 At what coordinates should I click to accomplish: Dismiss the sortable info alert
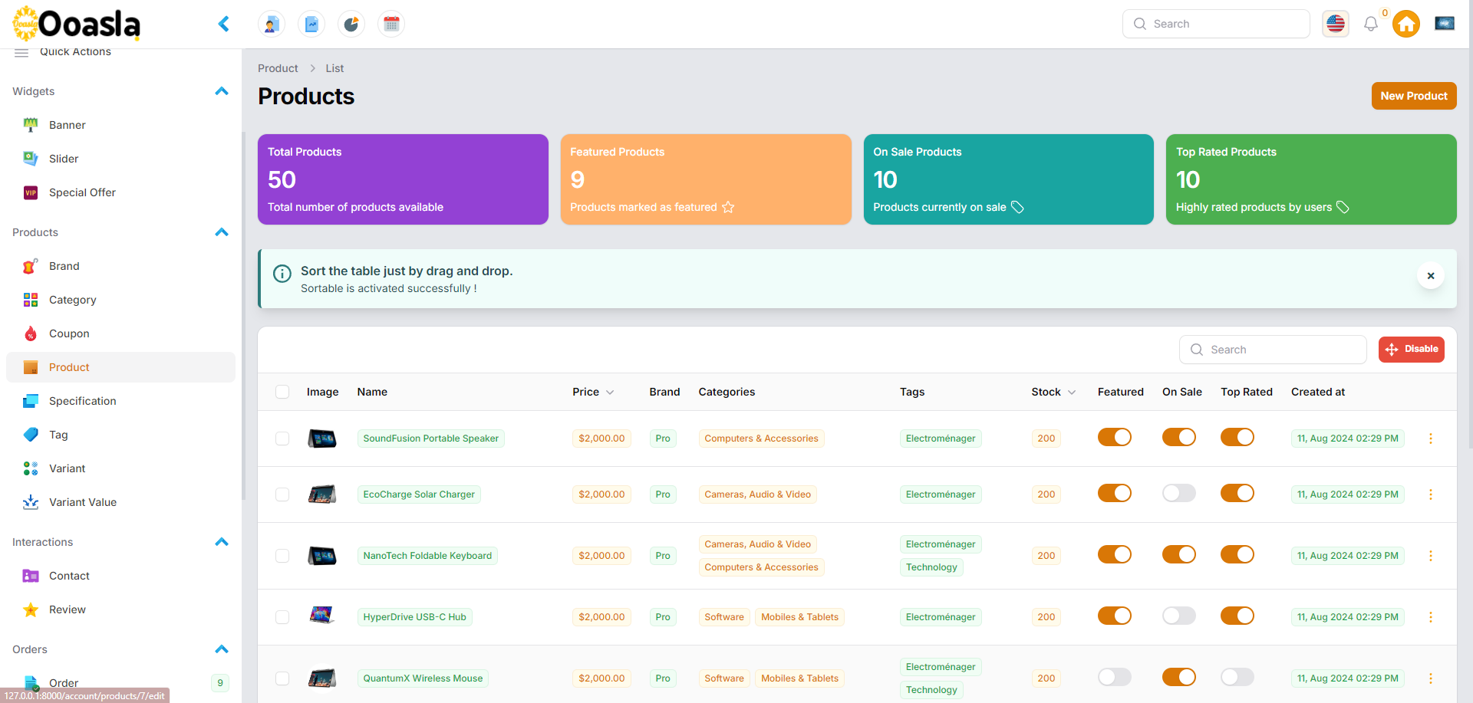(1431, 276)
